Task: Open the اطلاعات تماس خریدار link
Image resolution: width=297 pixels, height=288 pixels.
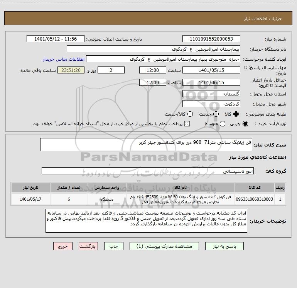Action: tap(64, 59)
